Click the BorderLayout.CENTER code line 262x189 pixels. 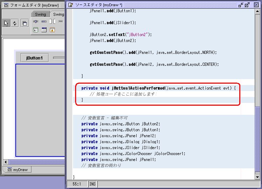pos(154,64)
